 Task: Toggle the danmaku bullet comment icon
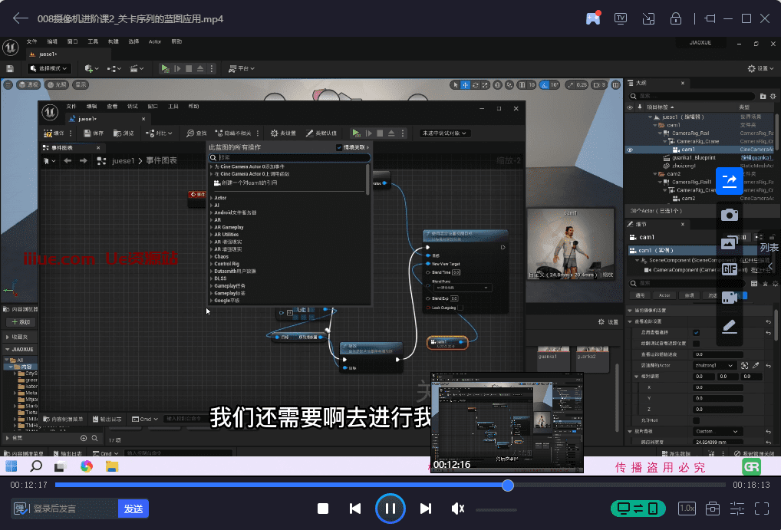pos(21,509)
